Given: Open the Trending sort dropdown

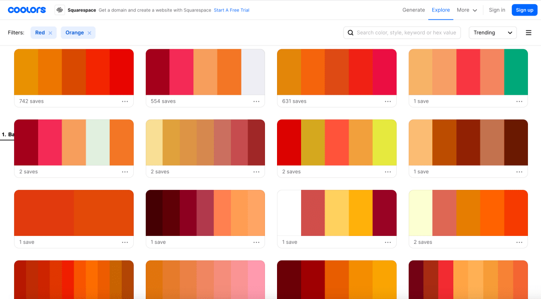Looking at the screenshot, I should (x=492, y=33).
